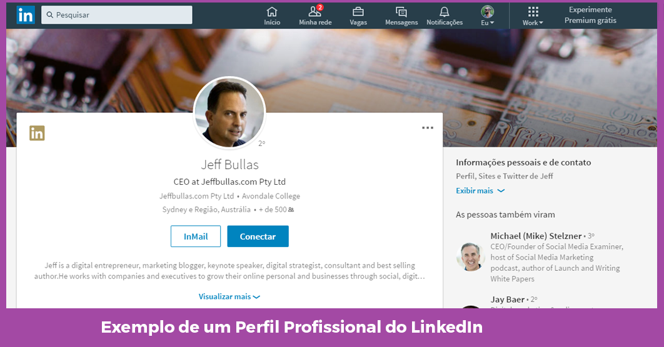
Task: Open the Eu profile dropdown
Action: click(x=488, y=16)
